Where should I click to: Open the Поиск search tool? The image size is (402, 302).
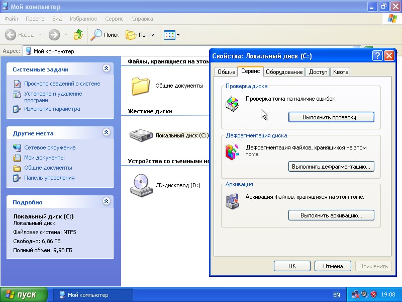pos(105,35)
